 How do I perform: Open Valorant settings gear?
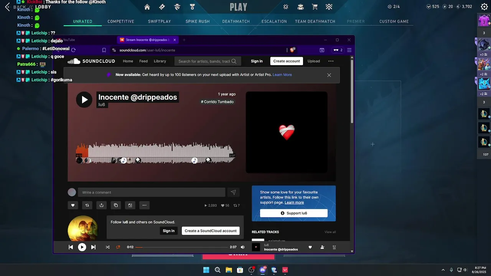coord(484,7)
